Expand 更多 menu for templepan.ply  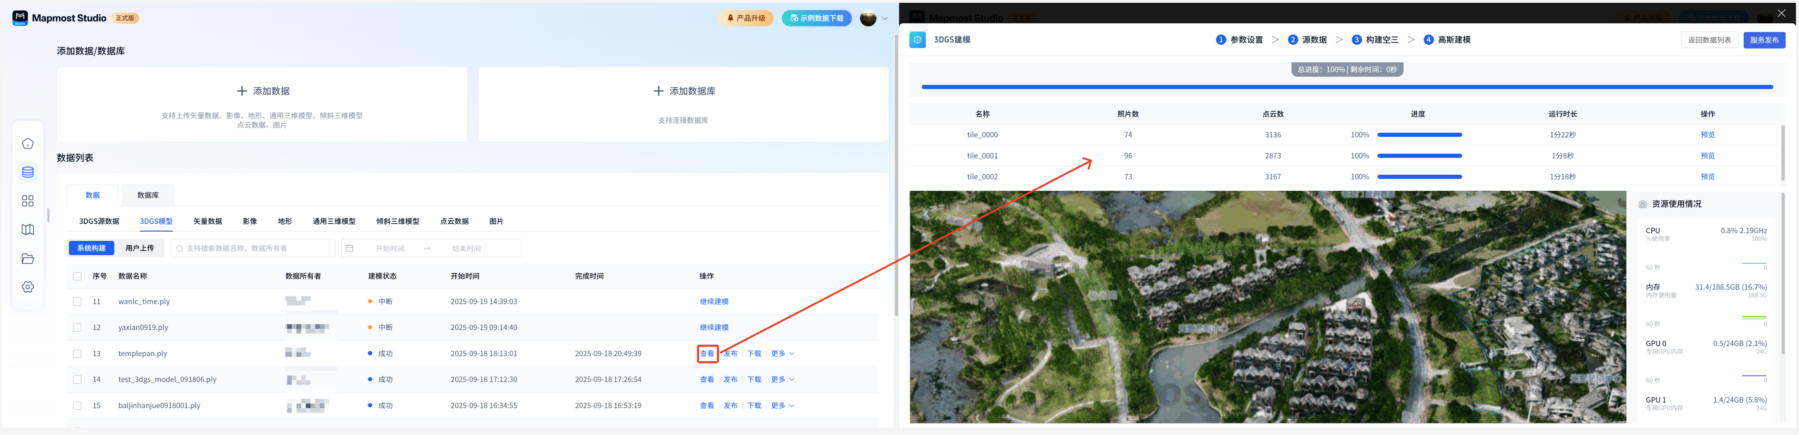coord(782,354)
